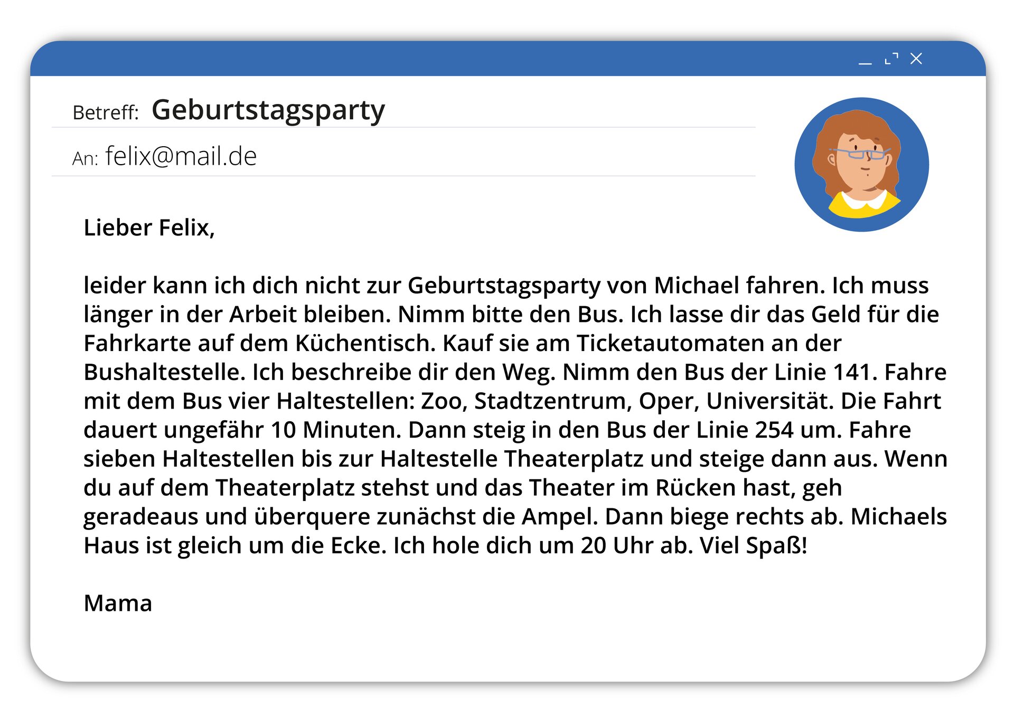Click the word Ampel in the directions

559,517
